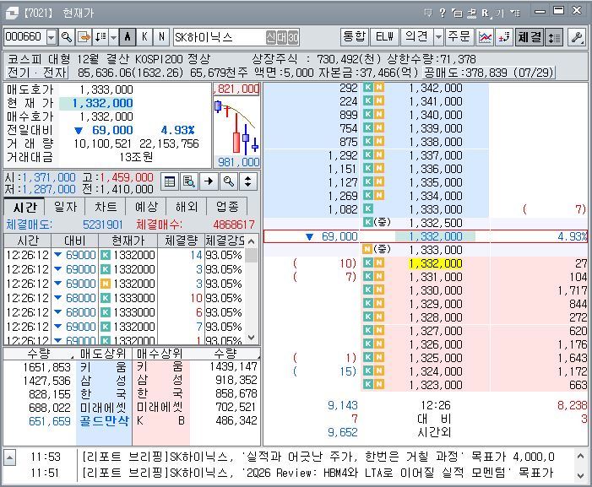This screenshot has width=592, height=487.
Task: Click the table grid view icon
Action: 170,181
